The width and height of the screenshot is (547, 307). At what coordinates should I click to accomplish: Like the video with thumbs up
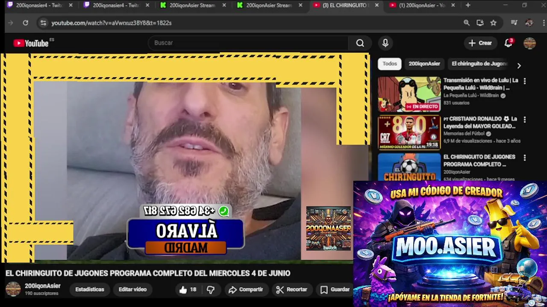tap(188, 290)
